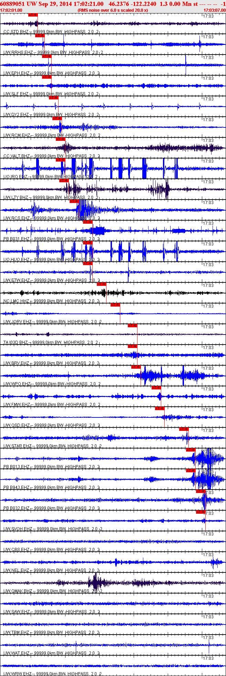Select the red pick marker on the UW.RCS waveform
This screenshot has height=676, width=226.
click(74, 201)
